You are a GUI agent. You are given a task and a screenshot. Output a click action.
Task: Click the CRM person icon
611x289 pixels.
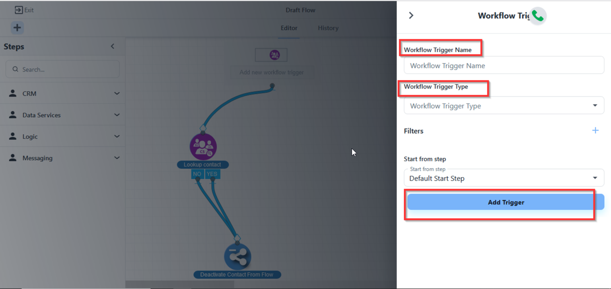pyautogui.click(x=13, y=93)
